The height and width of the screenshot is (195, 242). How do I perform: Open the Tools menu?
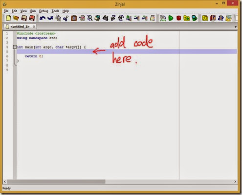pos(55,11)
